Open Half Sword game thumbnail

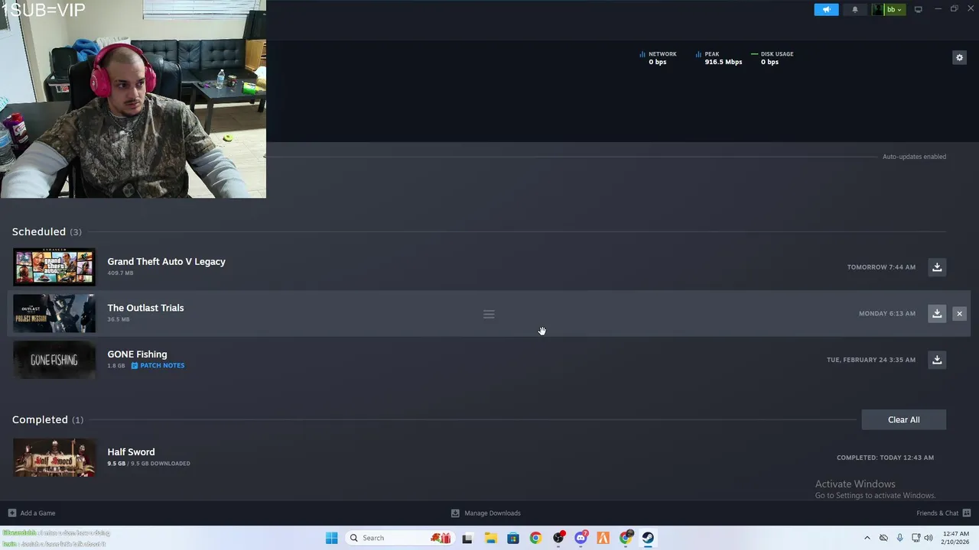54,458
